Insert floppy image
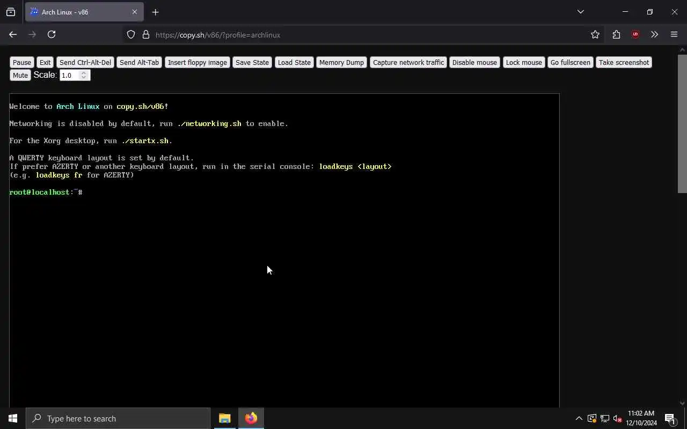687x429 pixels. coord(198,62)
